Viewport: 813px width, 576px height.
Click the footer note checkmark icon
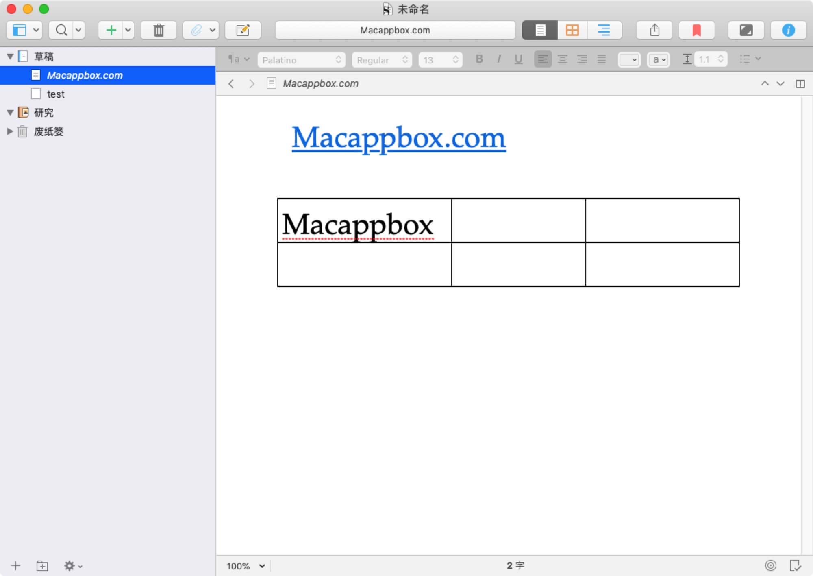[x=795, y=565]
